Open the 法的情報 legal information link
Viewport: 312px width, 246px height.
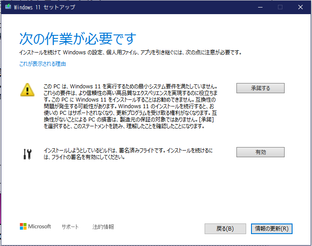pos(103,227)
